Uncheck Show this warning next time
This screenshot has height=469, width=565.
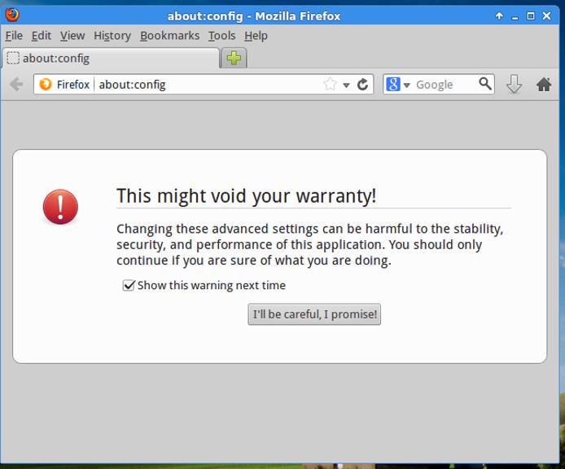129,286
